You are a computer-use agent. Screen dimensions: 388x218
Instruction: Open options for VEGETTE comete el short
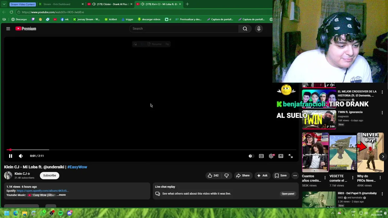pyautogui.click(x=353, y=178)
